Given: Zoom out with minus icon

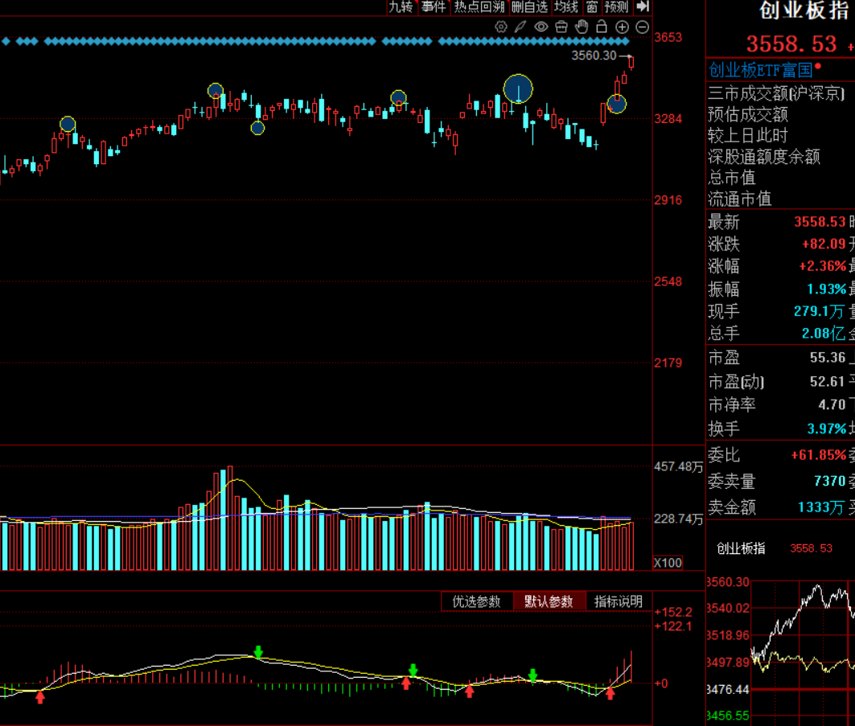Looking at the screenshot, I should point(643,27).
